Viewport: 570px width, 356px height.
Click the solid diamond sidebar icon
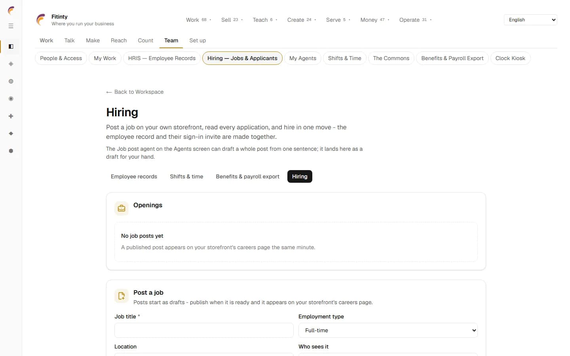(11, 134)
